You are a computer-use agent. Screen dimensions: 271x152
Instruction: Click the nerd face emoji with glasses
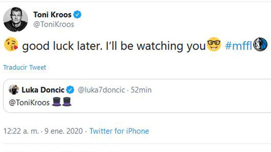click(x=213, y=46)
